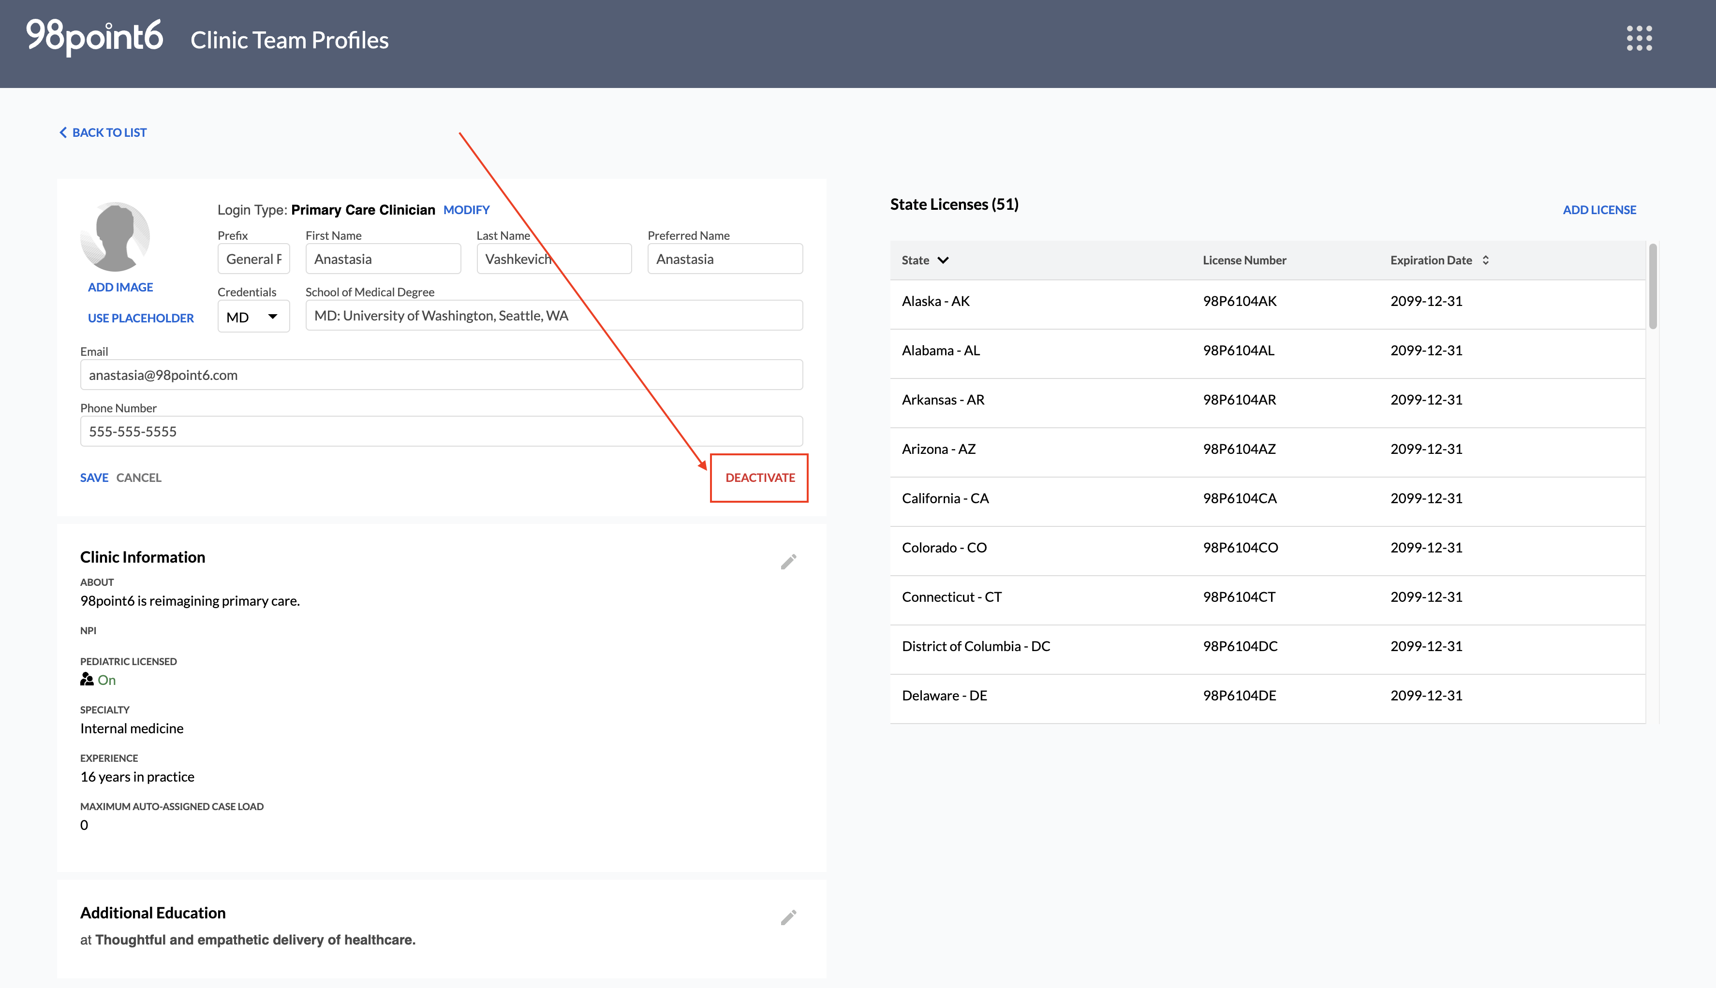Edit Clinic Information with pencil icon
Viewport: 1716px width, 988px height.
(788, 562)
